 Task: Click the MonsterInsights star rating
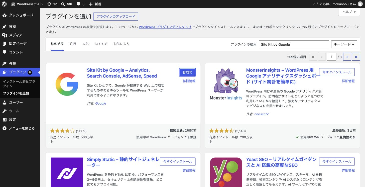click(x=221, y=131)
